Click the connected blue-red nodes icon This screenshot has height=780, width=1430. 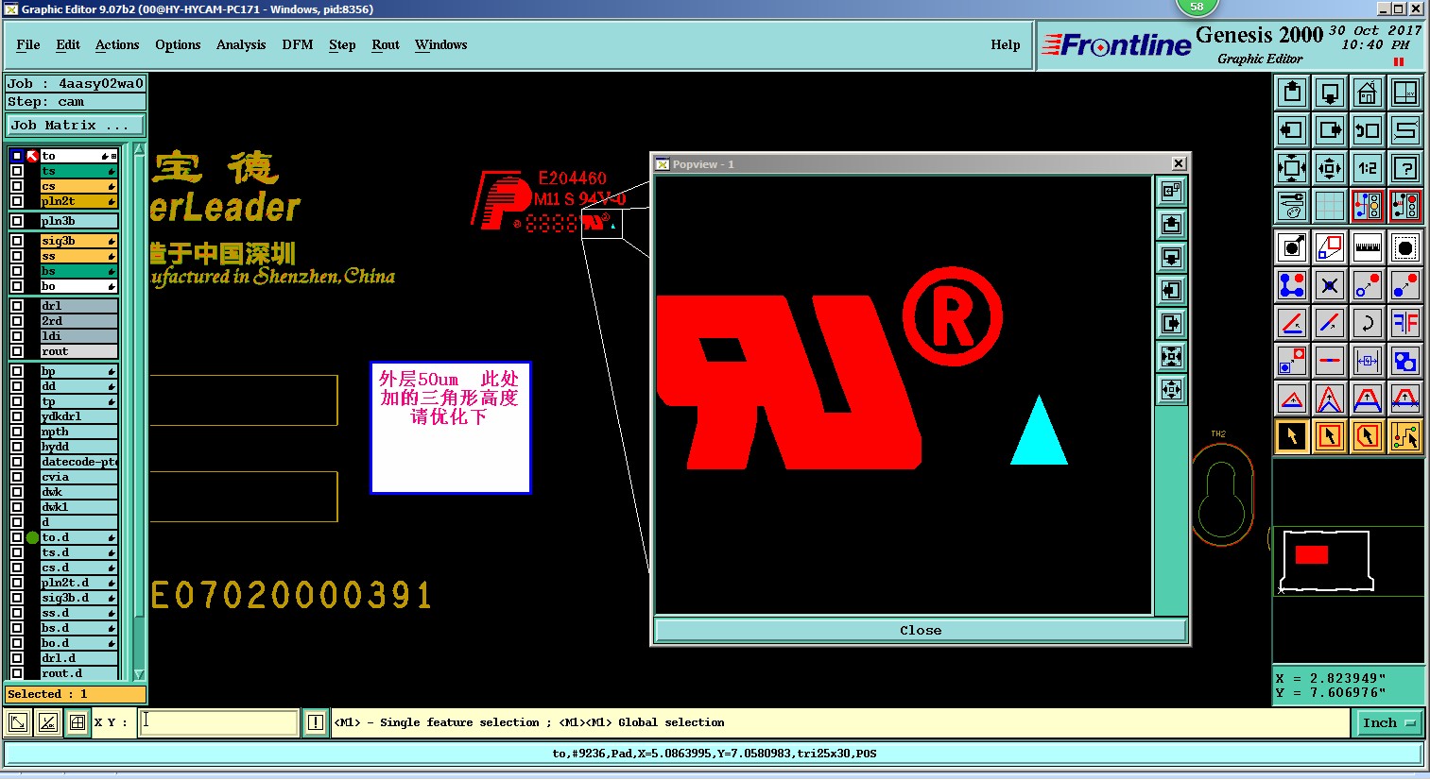point(1292,285)
